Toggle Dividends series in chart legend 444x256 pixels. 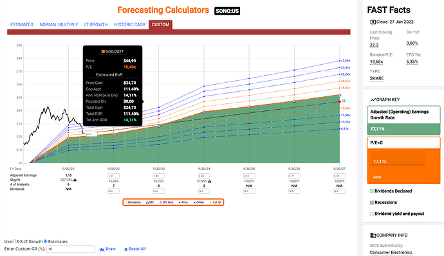pos(133,202)
